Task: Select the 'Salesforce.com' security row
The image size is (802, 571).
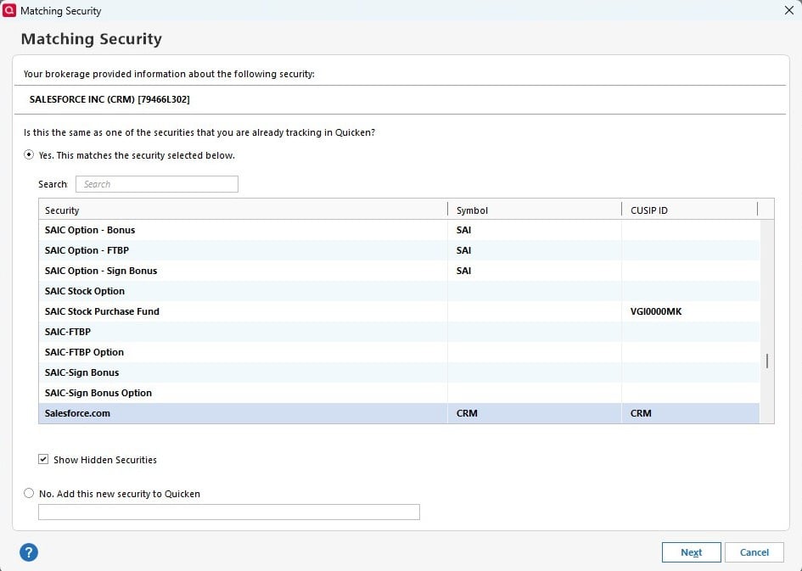Action: 399,413
